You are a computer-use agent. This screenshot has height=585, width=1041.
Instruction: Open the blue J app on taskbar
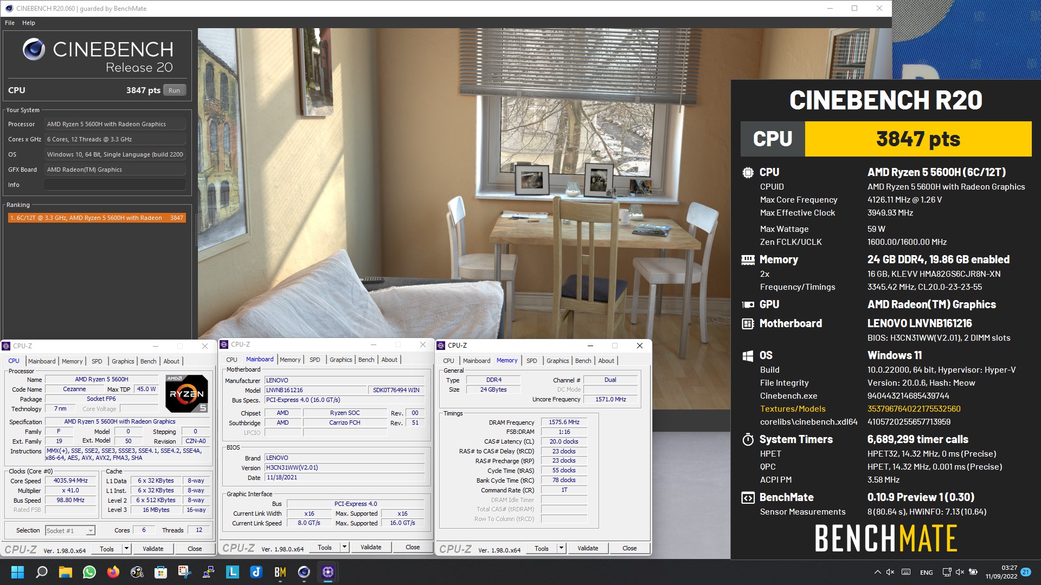click(x=256, y=572)
